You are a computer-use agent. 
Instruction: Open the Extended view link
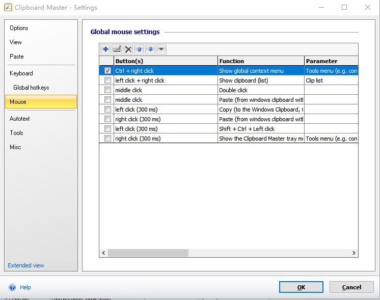(x=26, y=265)
